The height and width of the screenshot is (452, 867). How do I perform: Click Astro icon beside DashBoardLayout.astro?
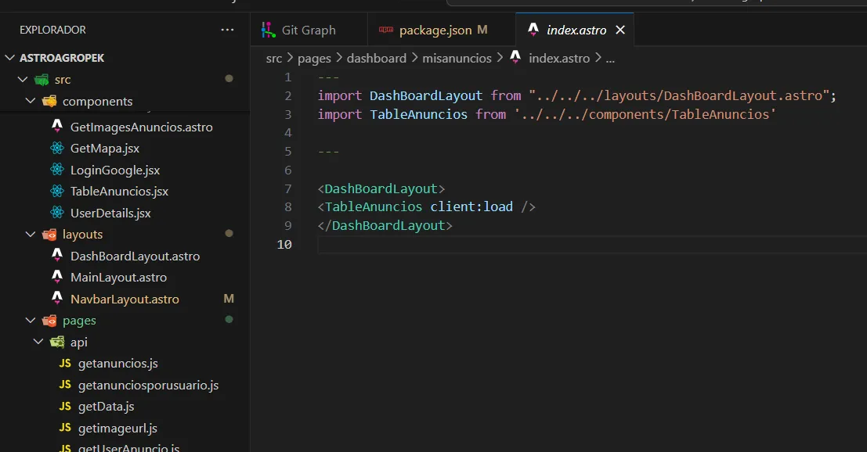click(57, 255)
